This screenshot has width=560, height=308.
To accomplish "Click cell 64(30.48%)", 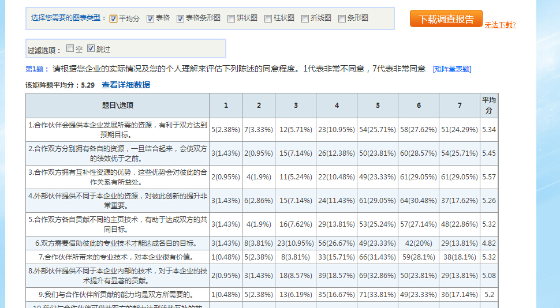I will coord(418,201).
